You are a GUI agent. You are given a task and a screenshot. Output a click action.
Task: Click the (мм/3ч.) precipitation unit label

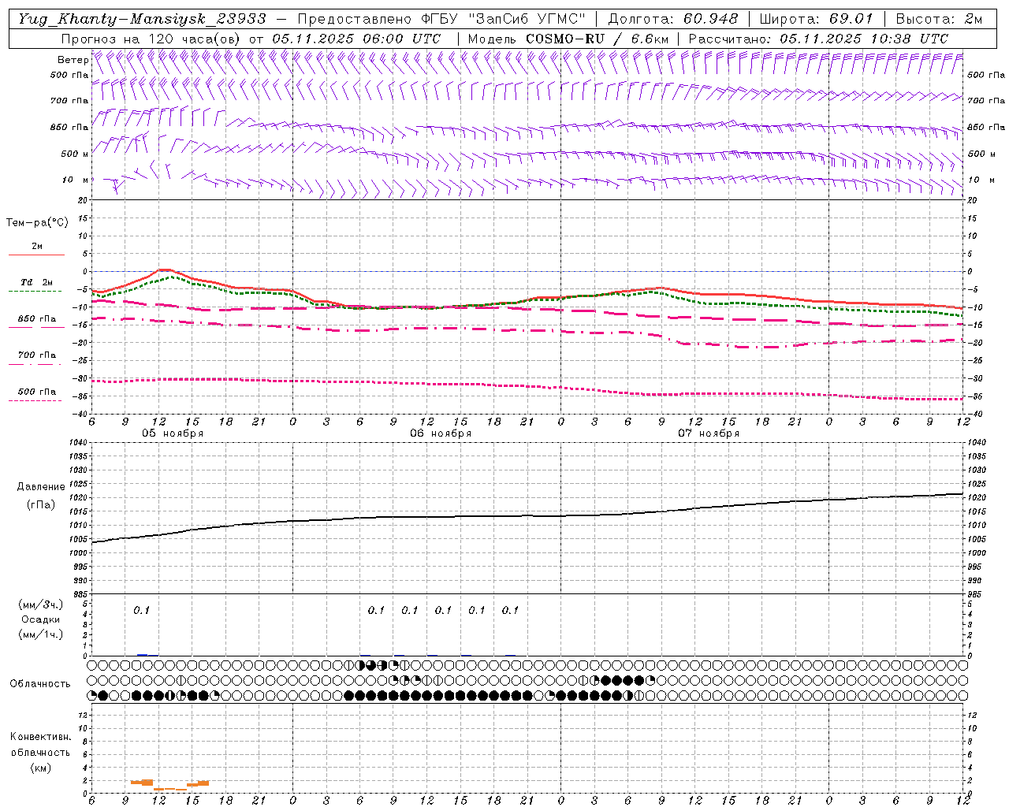tap(41, 605)
